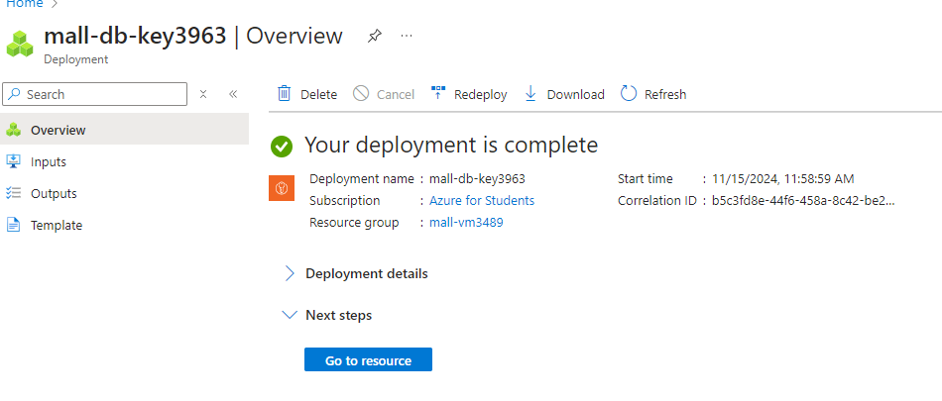Viewport: 942px width, 401px height.
Task: Click the green deployment complete checkmark
Action: point(282,146)
